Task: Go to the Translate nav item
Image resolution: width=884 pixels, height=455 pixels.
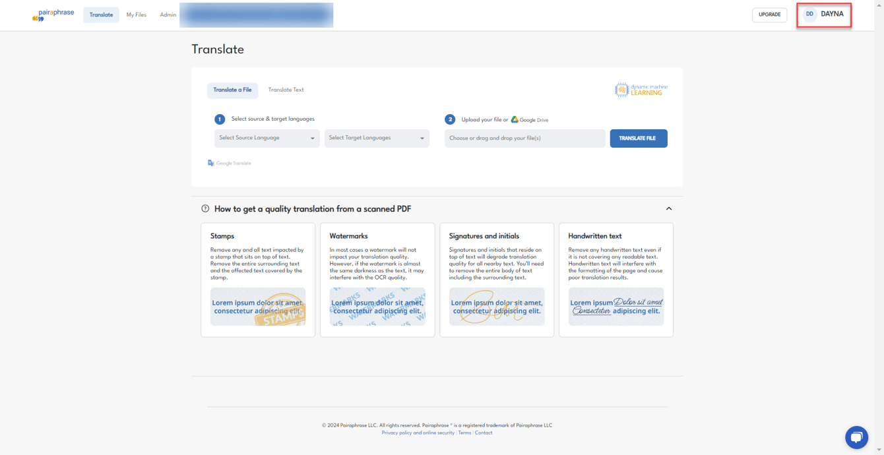Action: pos(101,15)
